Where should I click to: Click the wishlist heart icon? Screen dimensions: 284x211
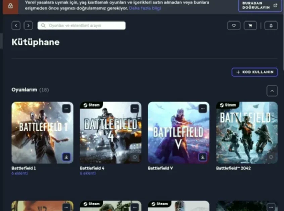(234, 26)
